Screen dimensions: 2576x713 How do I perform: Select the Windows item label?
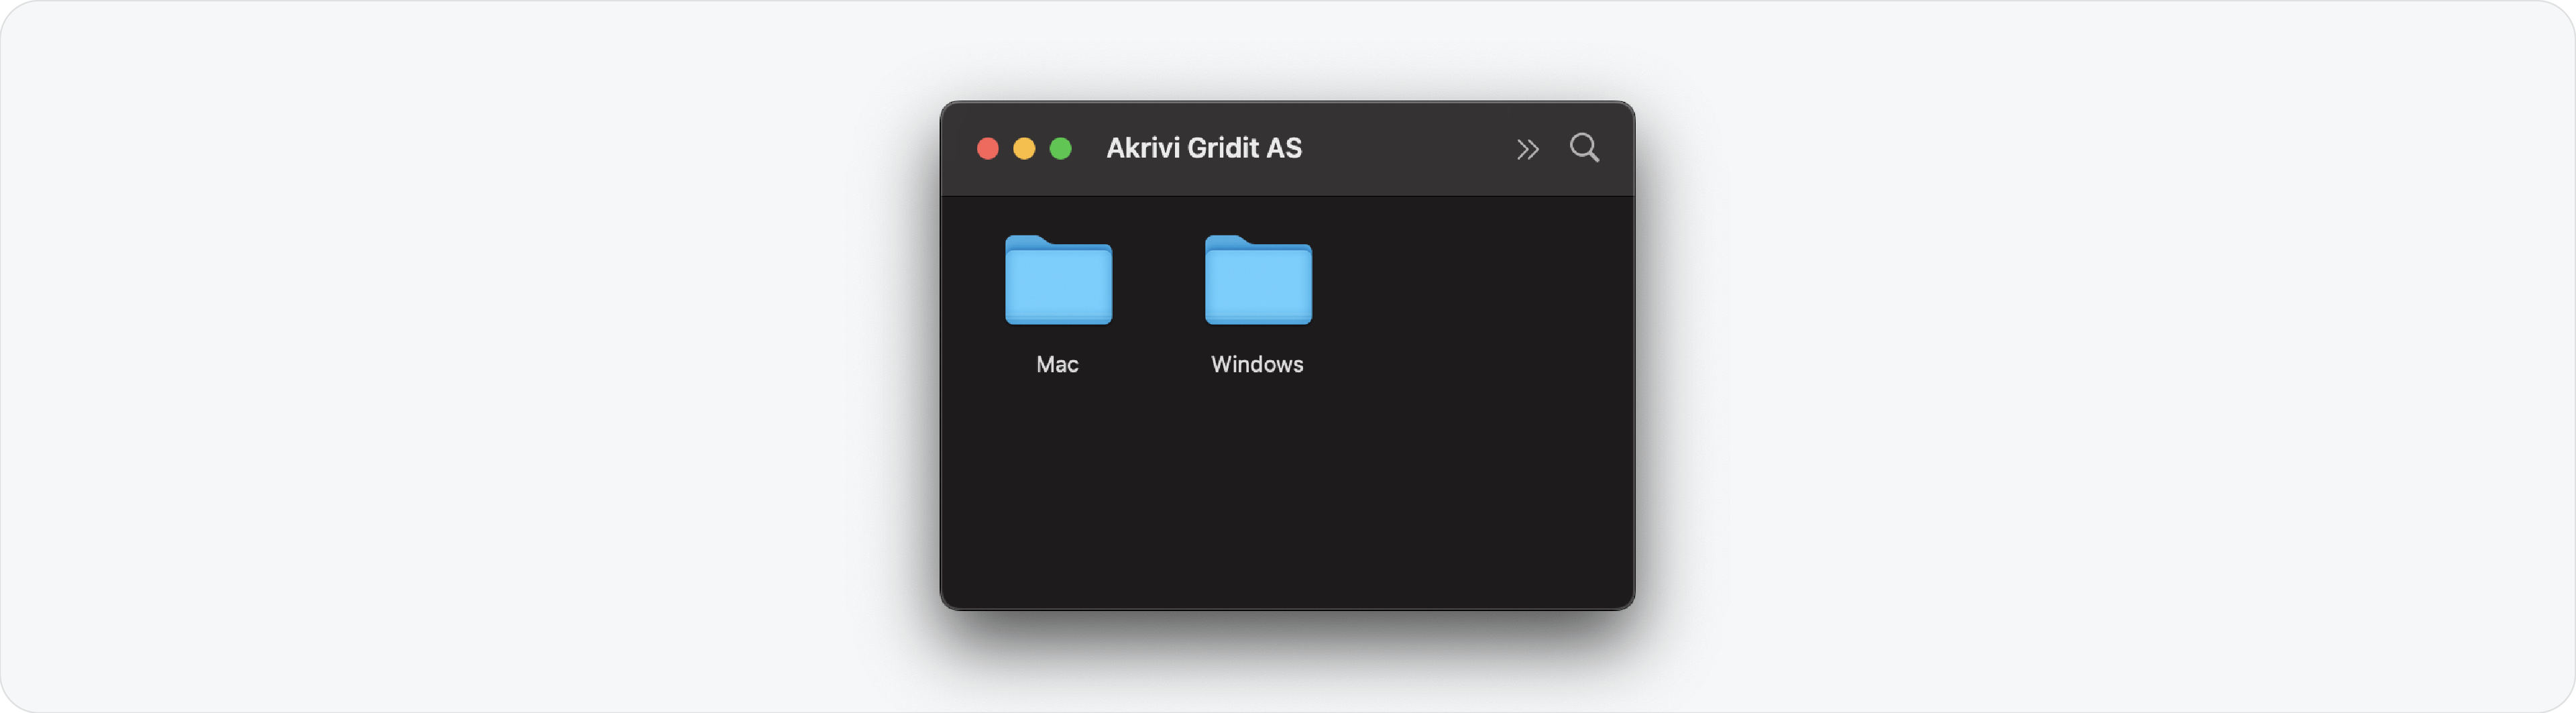1257,364
